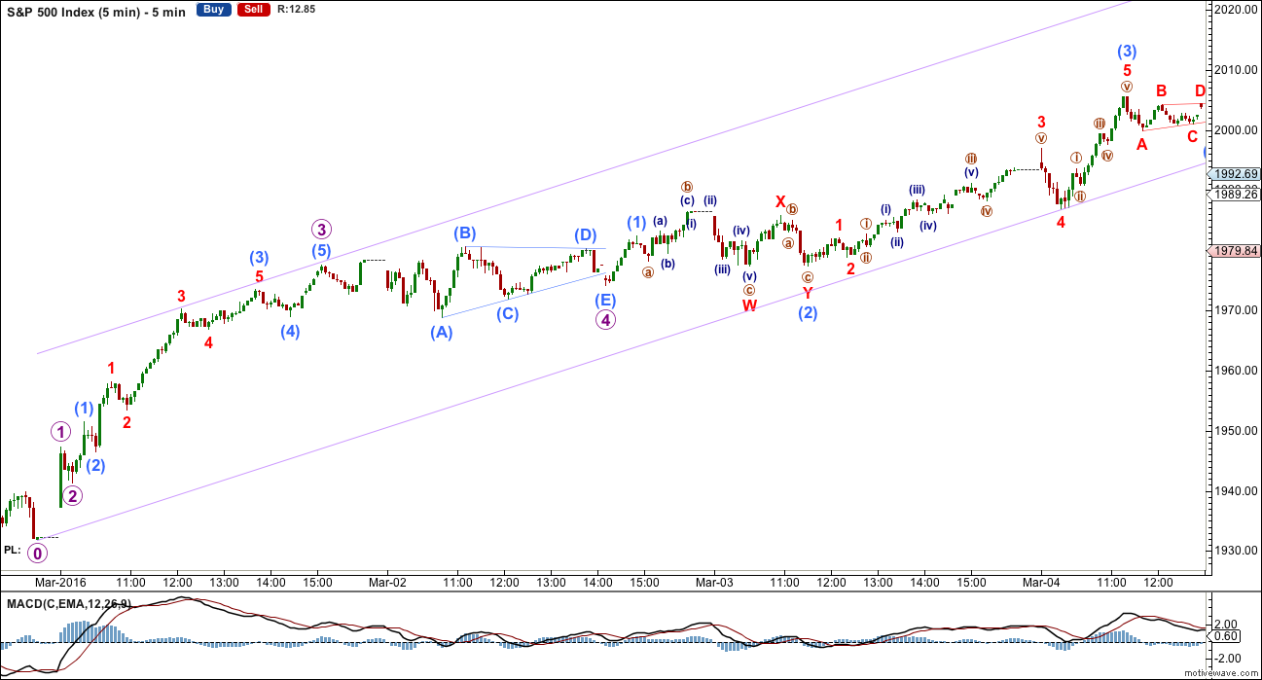1262x680 pixels.
Task: Click the Mar-2016 date on the time axis
Action: [x=61, y=582]
